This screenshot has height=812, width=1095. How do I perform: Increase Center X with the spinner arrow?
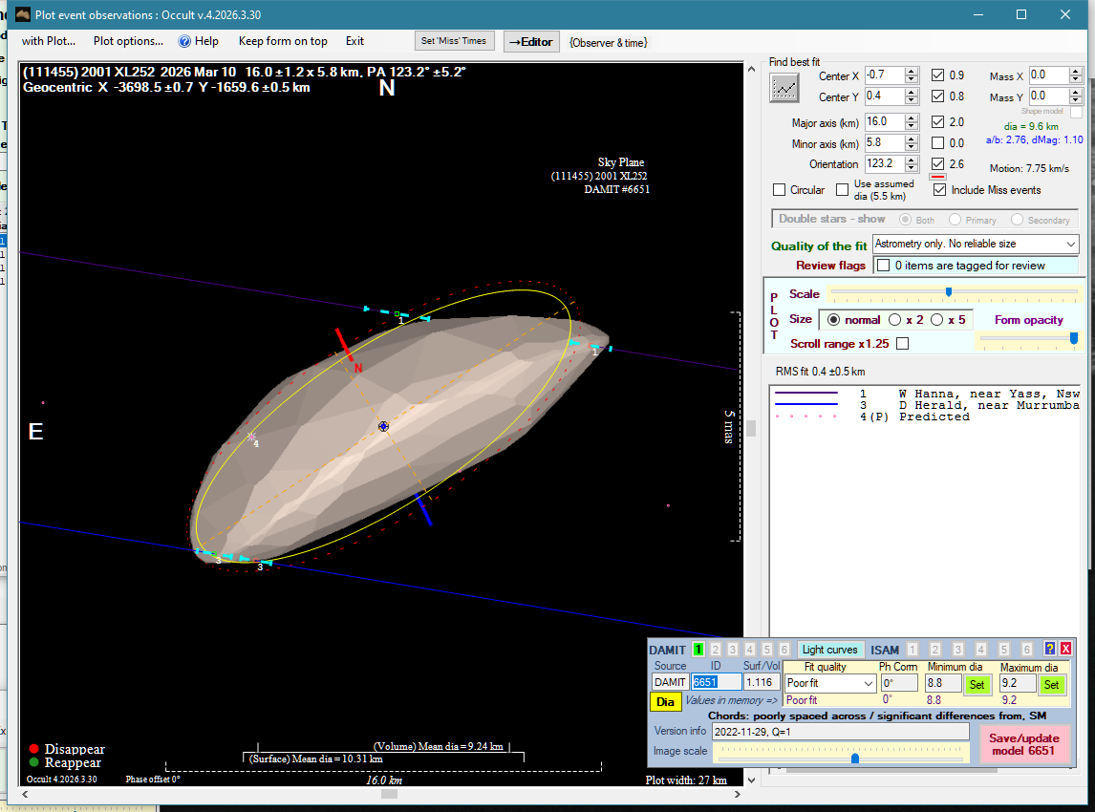(912, 71)
